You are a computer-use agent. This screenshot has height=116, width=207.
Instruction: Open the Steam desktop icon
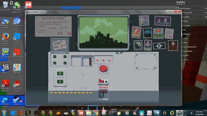point(17,101)
